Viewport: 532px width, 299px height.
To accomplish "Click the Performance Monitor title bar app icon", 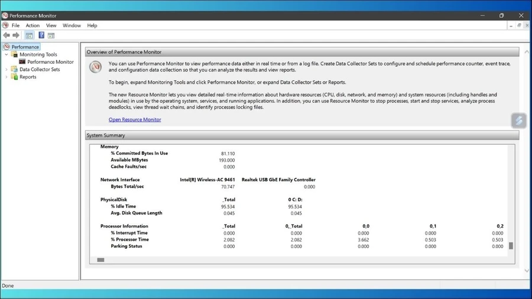I will coord(5,15).
